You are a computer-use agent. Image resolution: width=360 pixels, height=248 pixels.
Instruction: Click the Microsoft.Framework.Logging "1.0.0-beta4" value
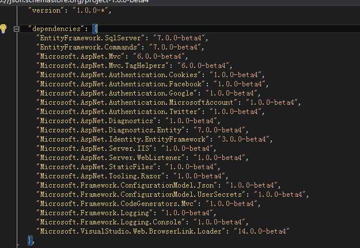(x=187, y=213)
